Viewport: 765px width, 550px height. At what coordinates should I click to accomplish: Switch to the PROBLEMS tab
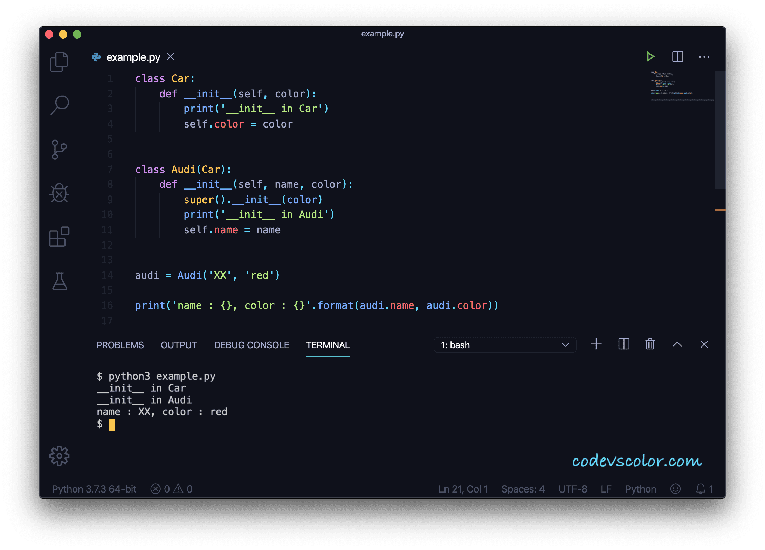tap(120, 345)
